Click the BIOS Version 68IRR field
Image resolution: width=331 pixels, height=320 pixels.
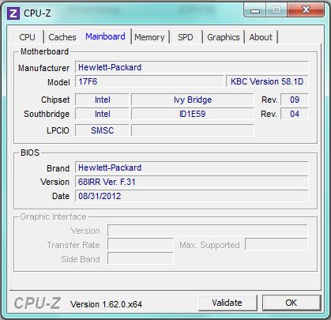pyautogui.click(x=191, y=182)
